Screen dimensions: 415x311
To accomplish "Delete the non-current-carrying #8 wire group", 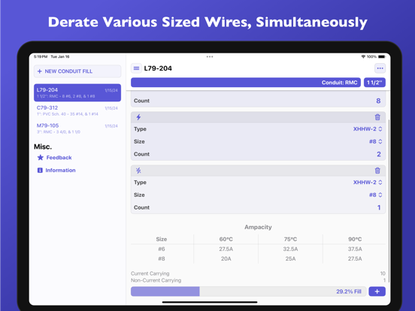I will click(377, 171).
